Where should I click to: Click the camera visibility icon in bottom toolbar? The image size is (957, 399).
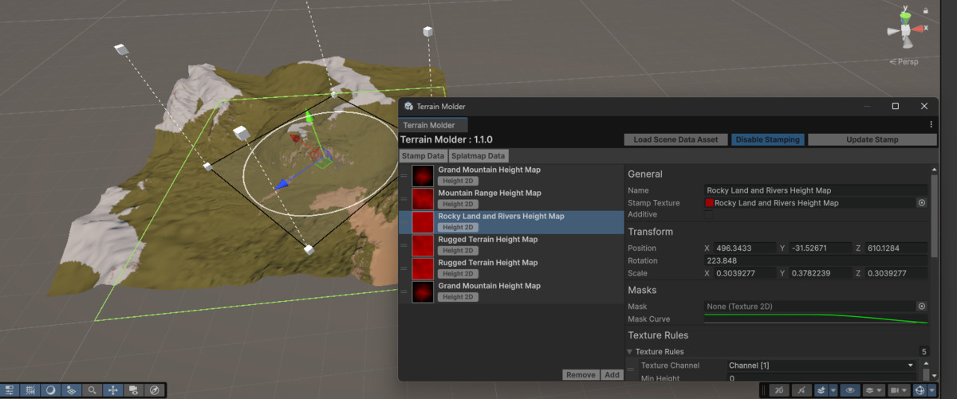[x=134, y=390]
